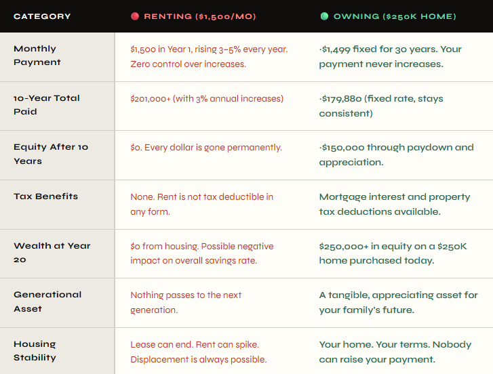Select the Wealth at Year 20 label
493x374 pixels.
click(52, 252)
